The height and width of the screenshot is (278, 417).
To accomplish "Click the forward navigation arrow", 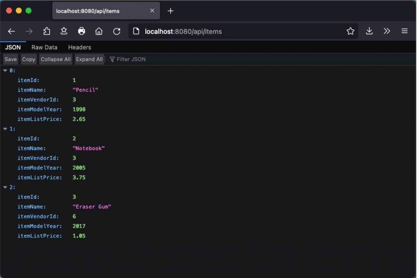I will coord(29,31).
